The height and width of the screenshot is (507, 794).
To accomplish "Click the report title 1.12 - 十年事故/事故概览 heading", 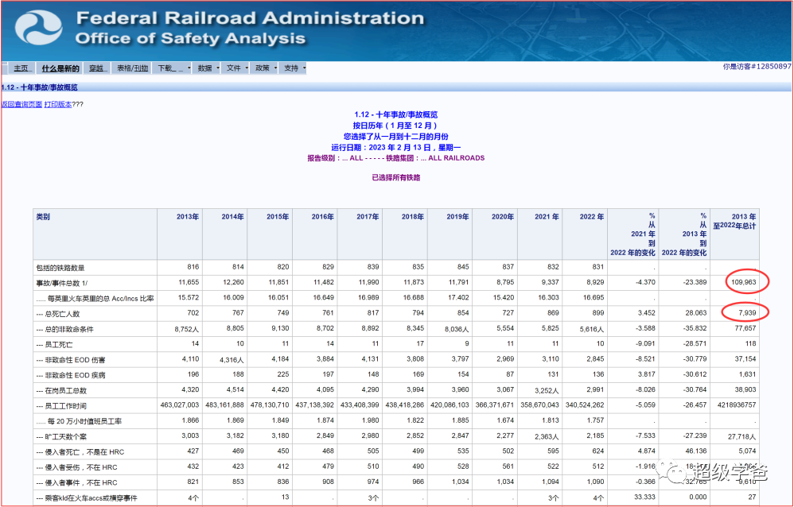I will click(396, 115).
